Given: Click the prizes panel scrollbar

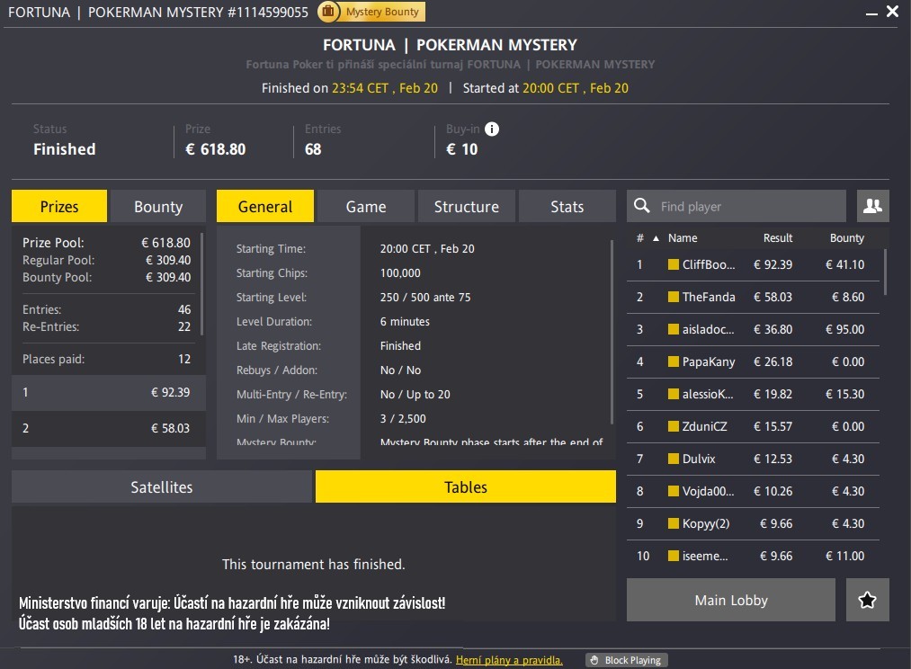Looking at the screenshot, I should [203, 283].
